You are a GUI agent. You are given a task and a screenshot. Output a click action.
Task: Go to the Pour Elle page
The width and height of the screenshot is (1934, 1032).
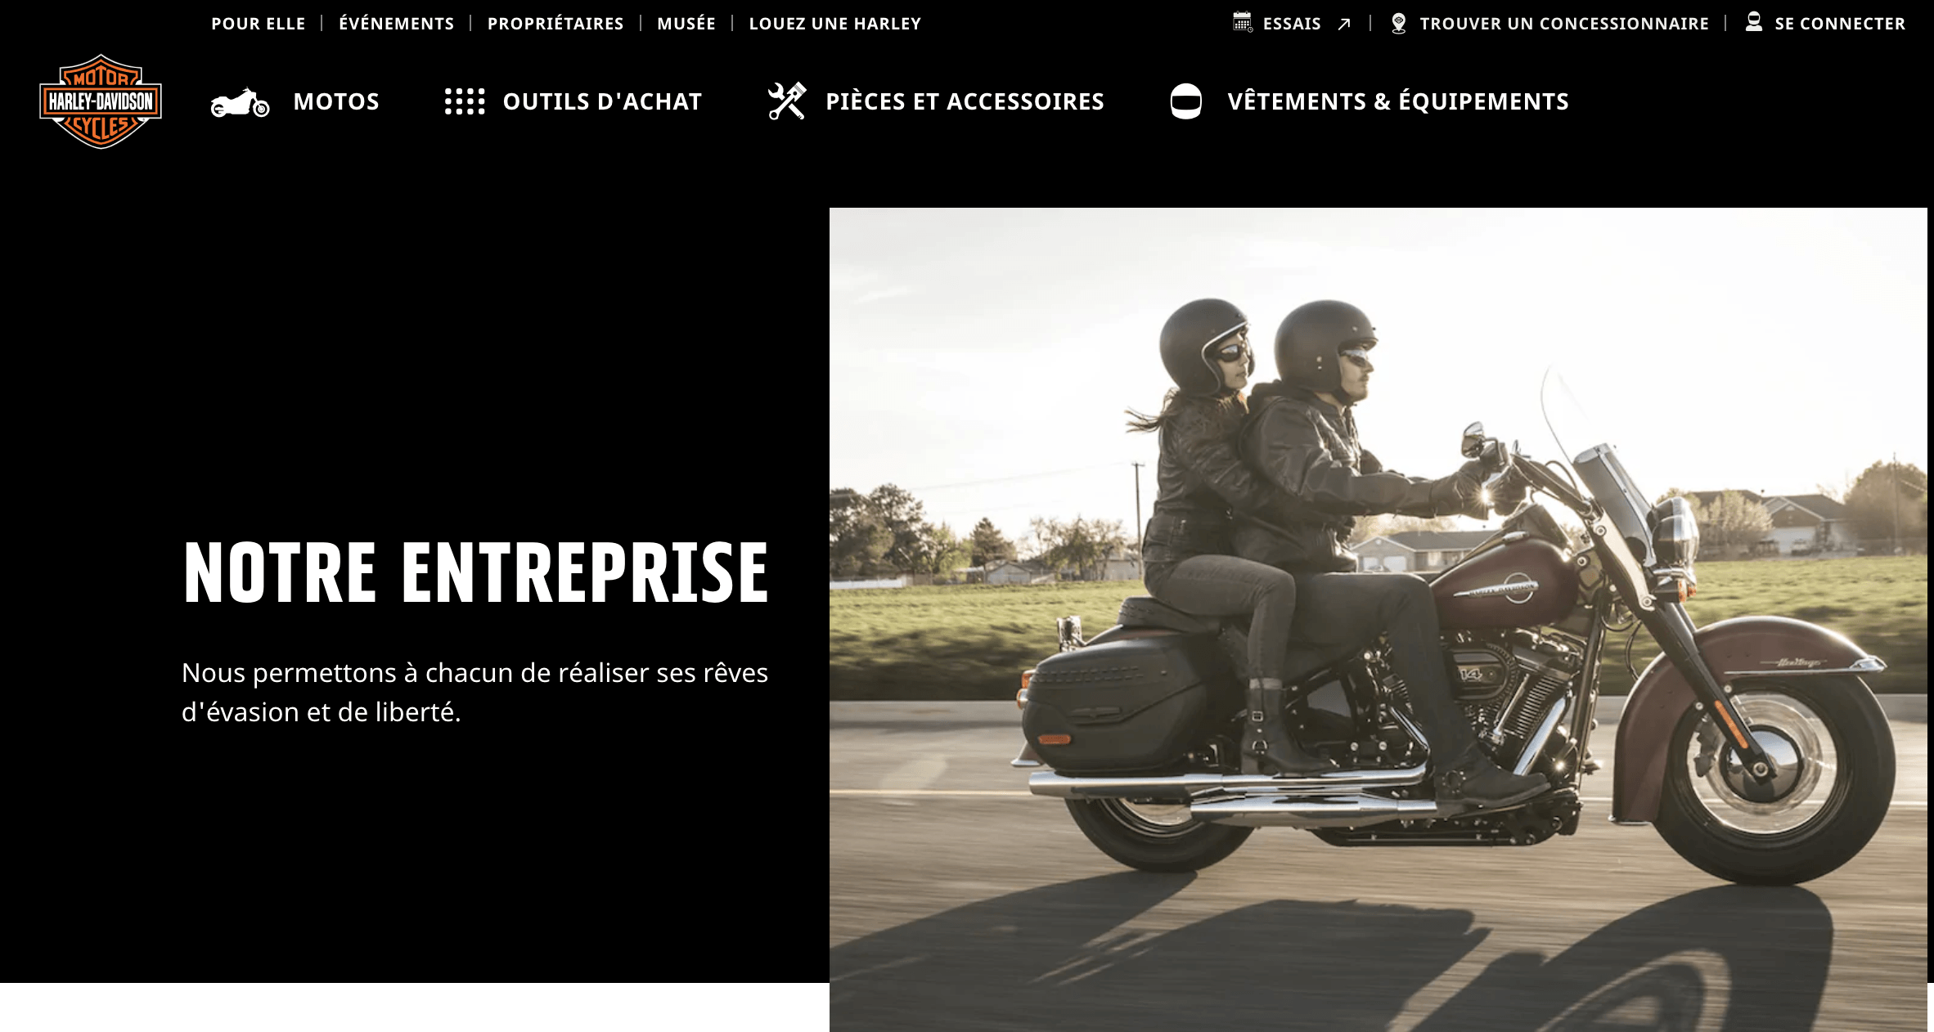coord(259,24)
